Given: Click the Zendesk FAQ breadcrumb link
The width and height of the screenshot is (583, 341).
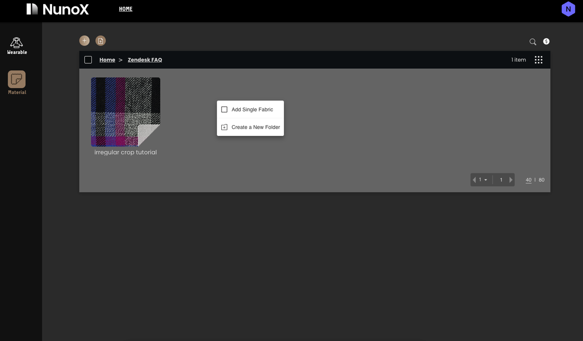Looking at the screenshot, I should pos(145,60).
